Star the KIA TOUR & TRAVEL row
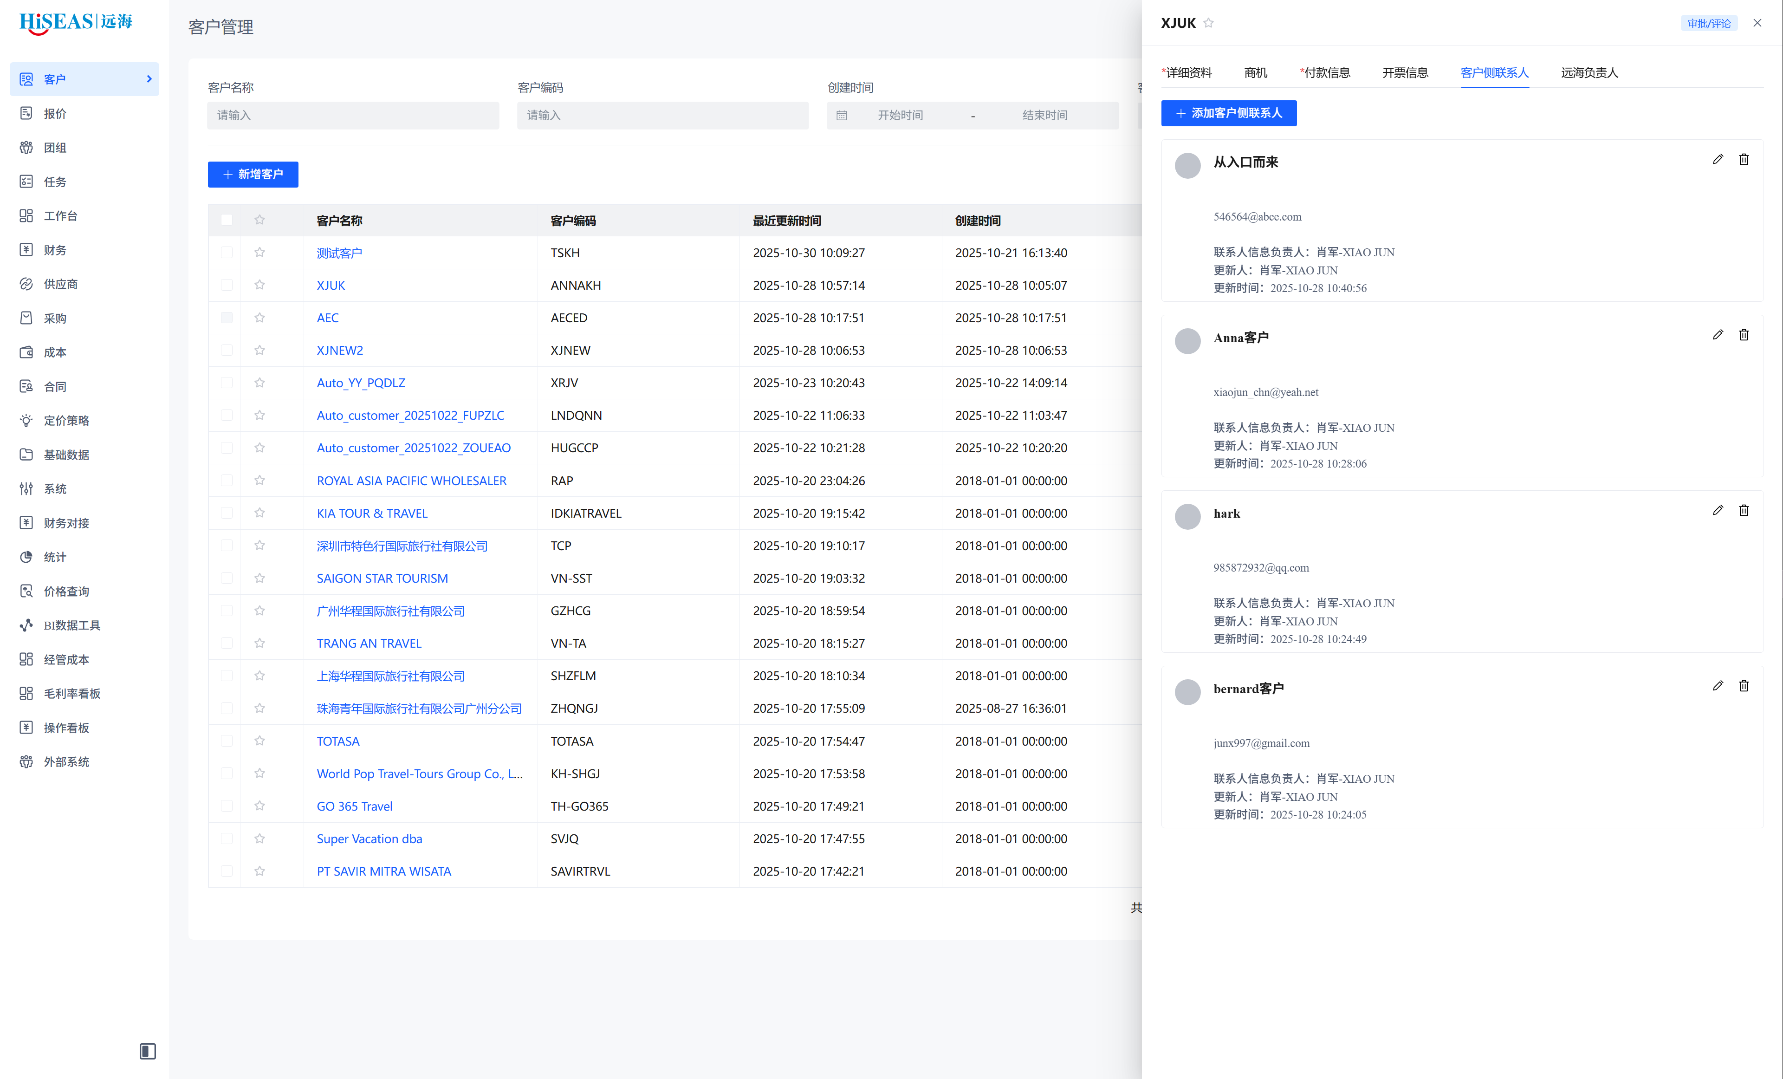1783x1079 pixels. click(x=260, y=513)
